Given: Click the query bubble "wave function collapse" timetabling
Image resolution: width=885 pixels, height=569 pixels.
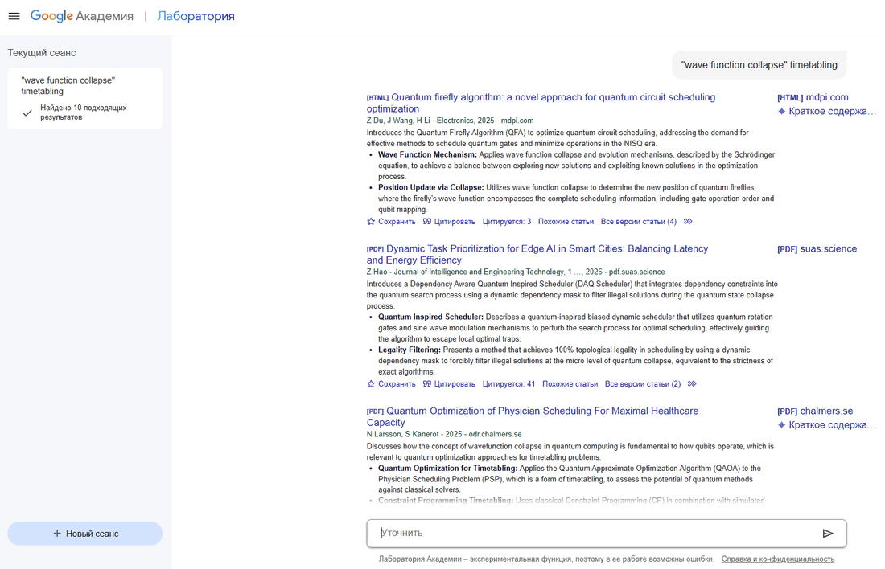Looking at the screenshot, I should pyautogui.click(x=759, y=65).
